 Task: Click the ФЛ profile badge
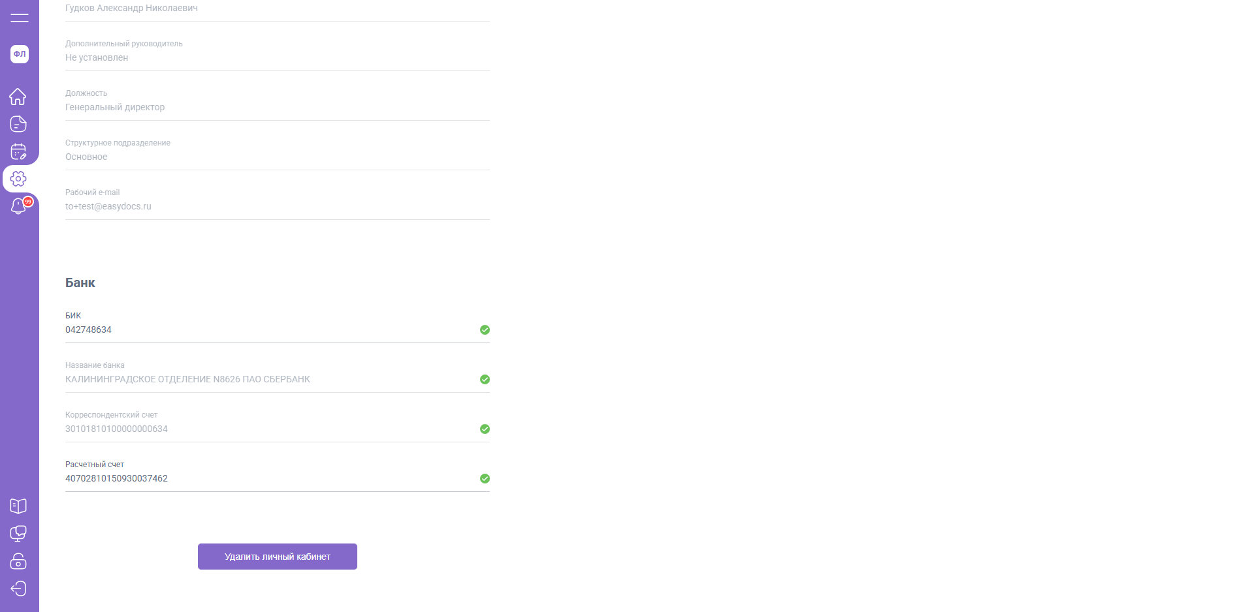click(20, 54)
